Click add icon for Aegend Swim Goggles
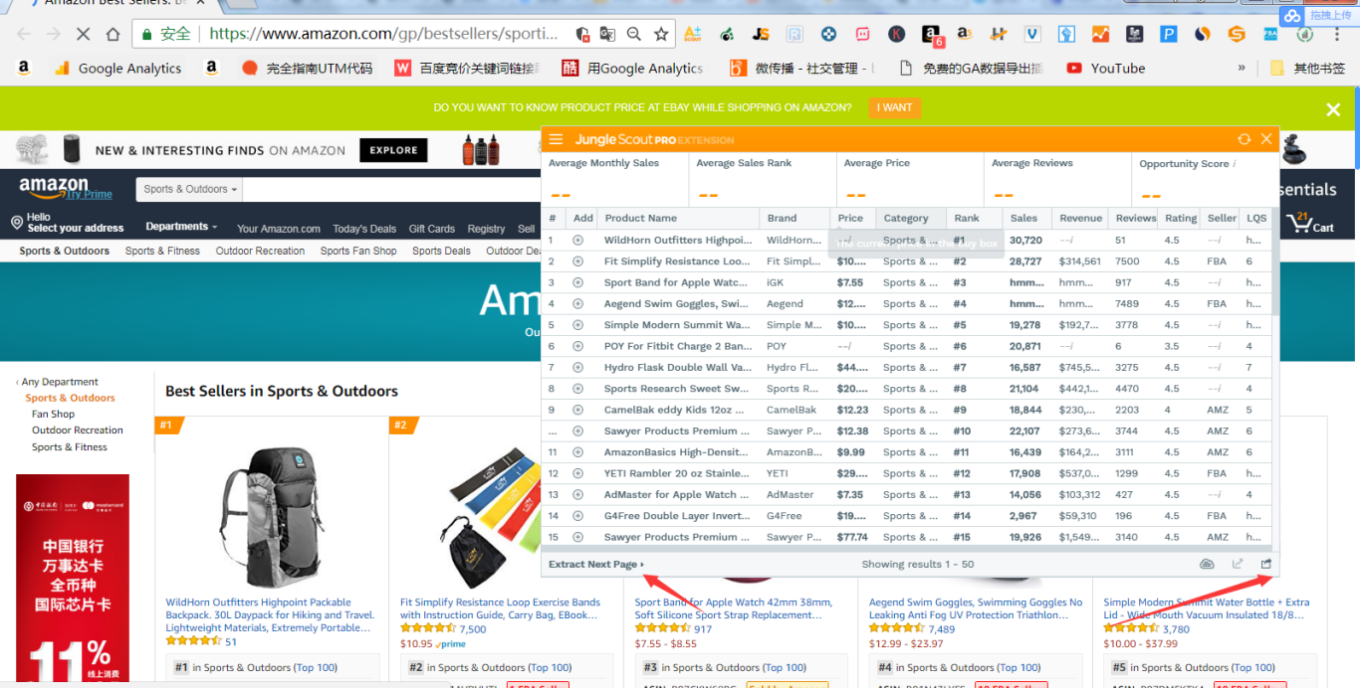The image size is (1360, 689). pos(578,304)
